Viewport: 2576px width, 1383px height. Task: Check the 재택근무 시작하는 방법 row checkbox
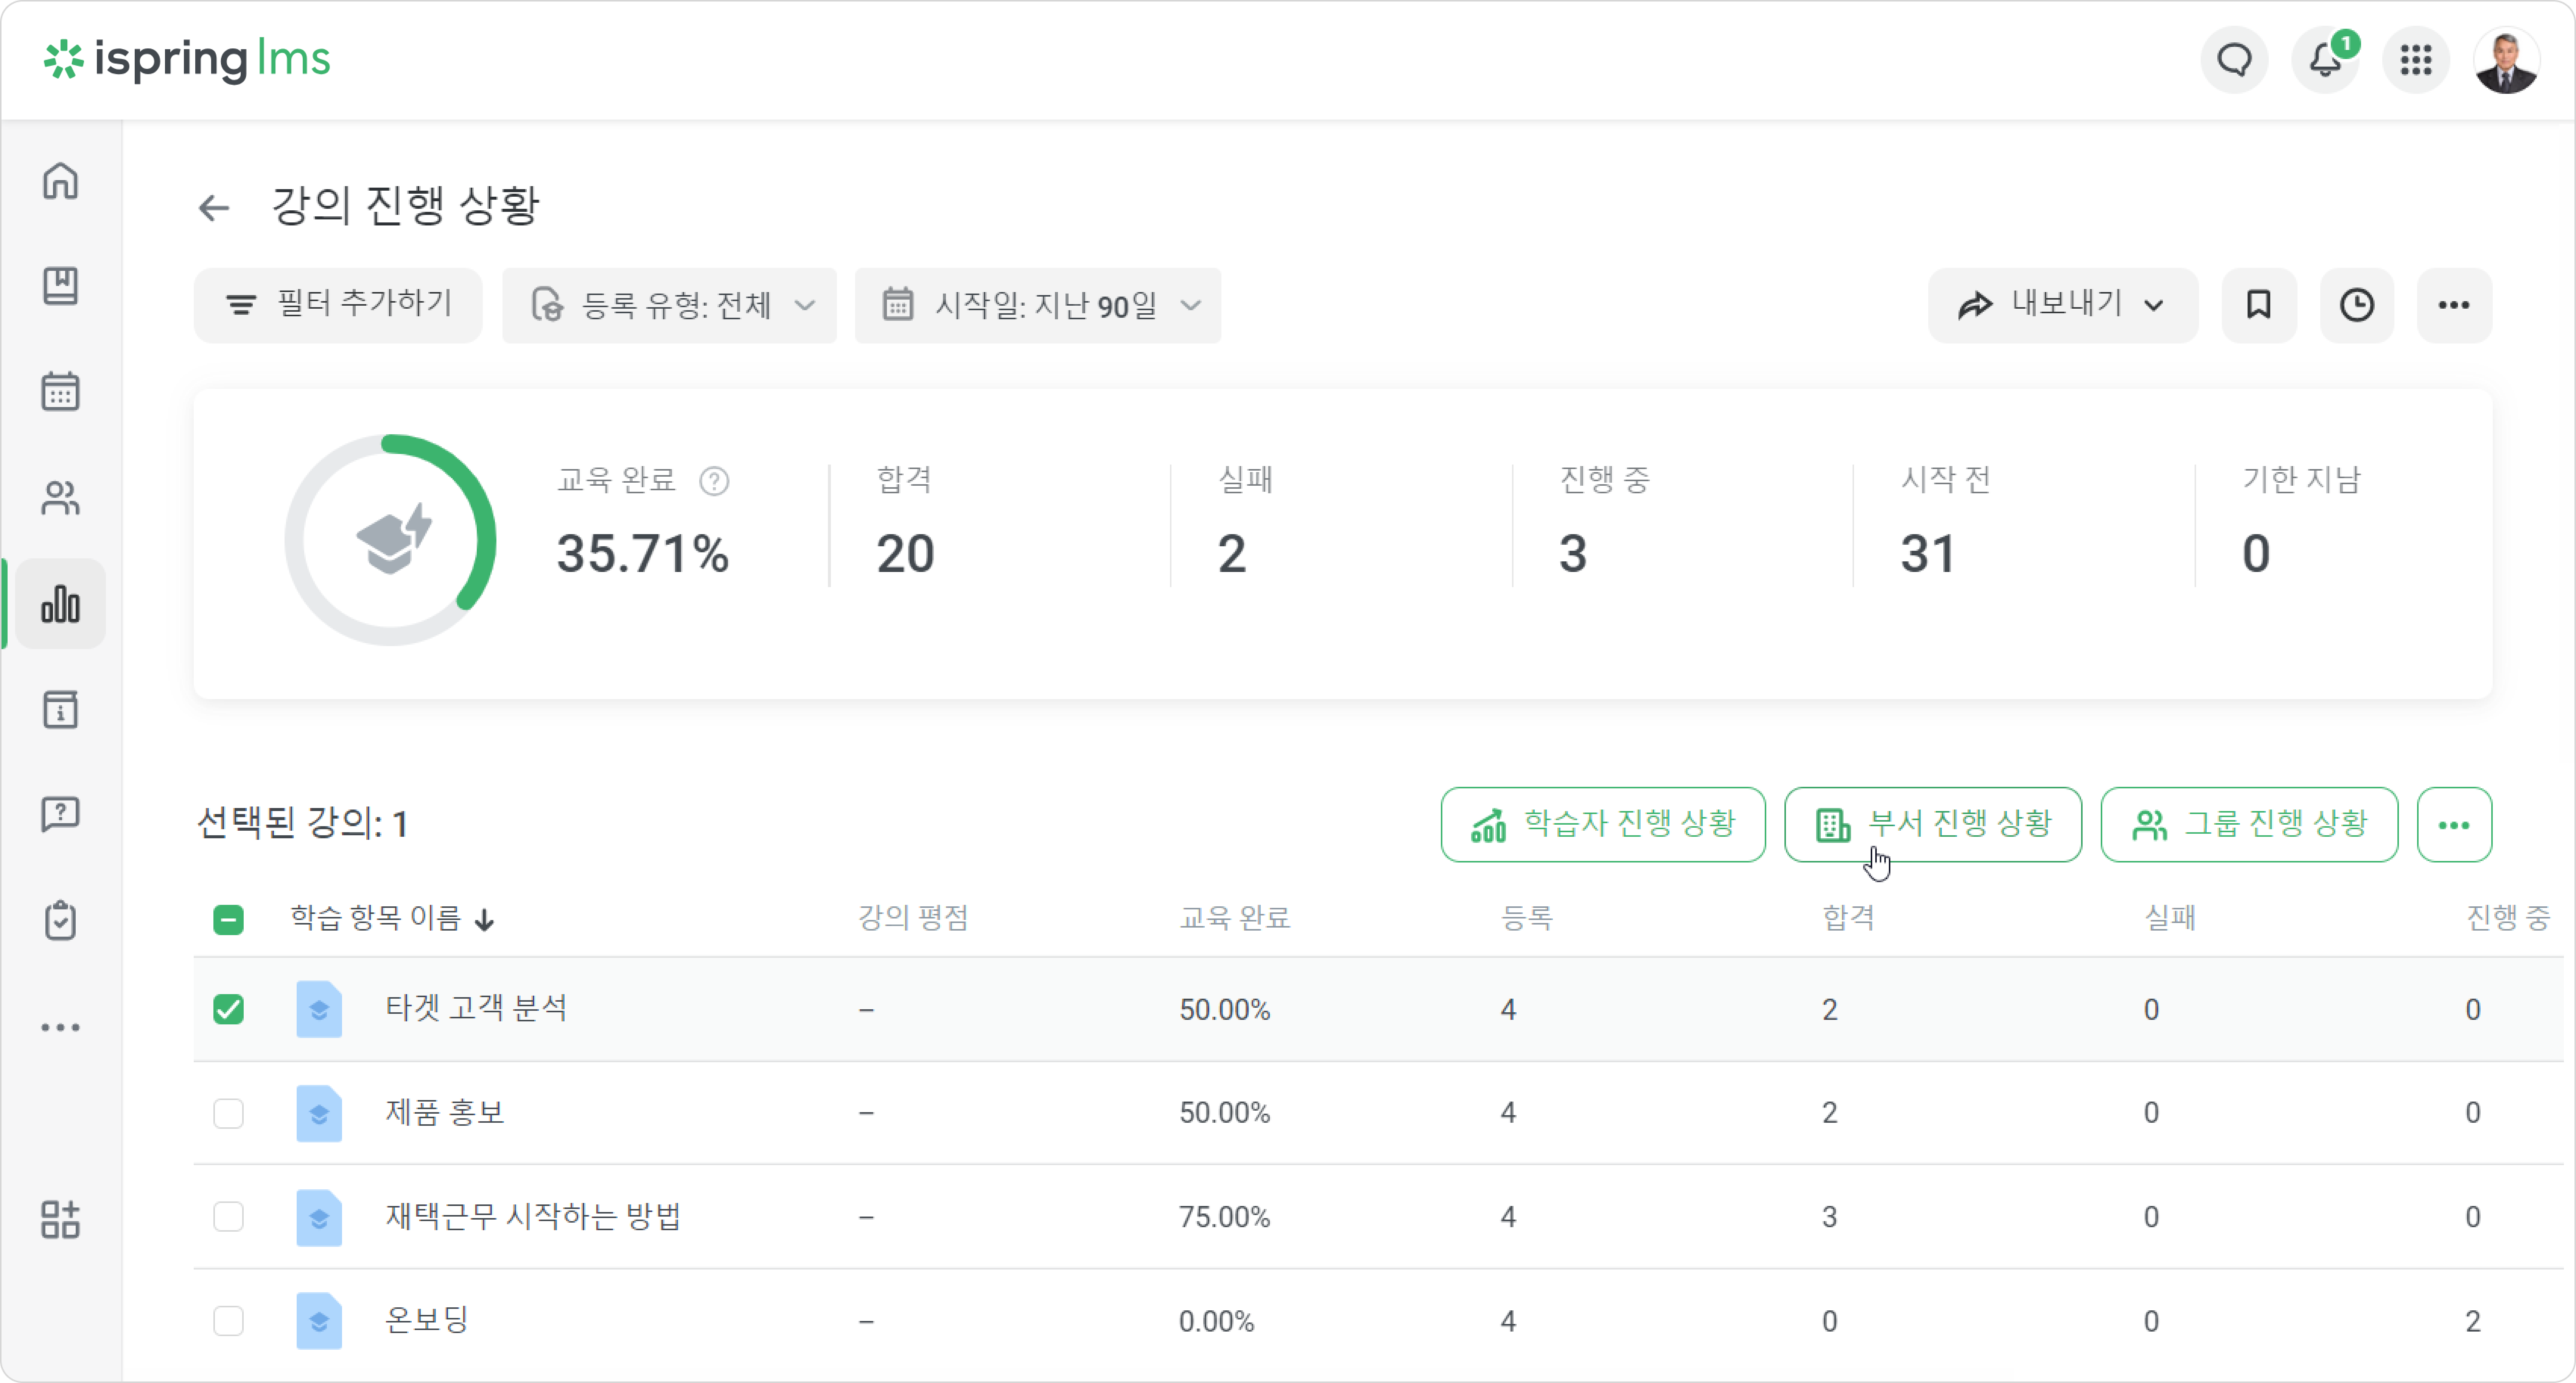pyautogui.click(x=228, y=1217)
